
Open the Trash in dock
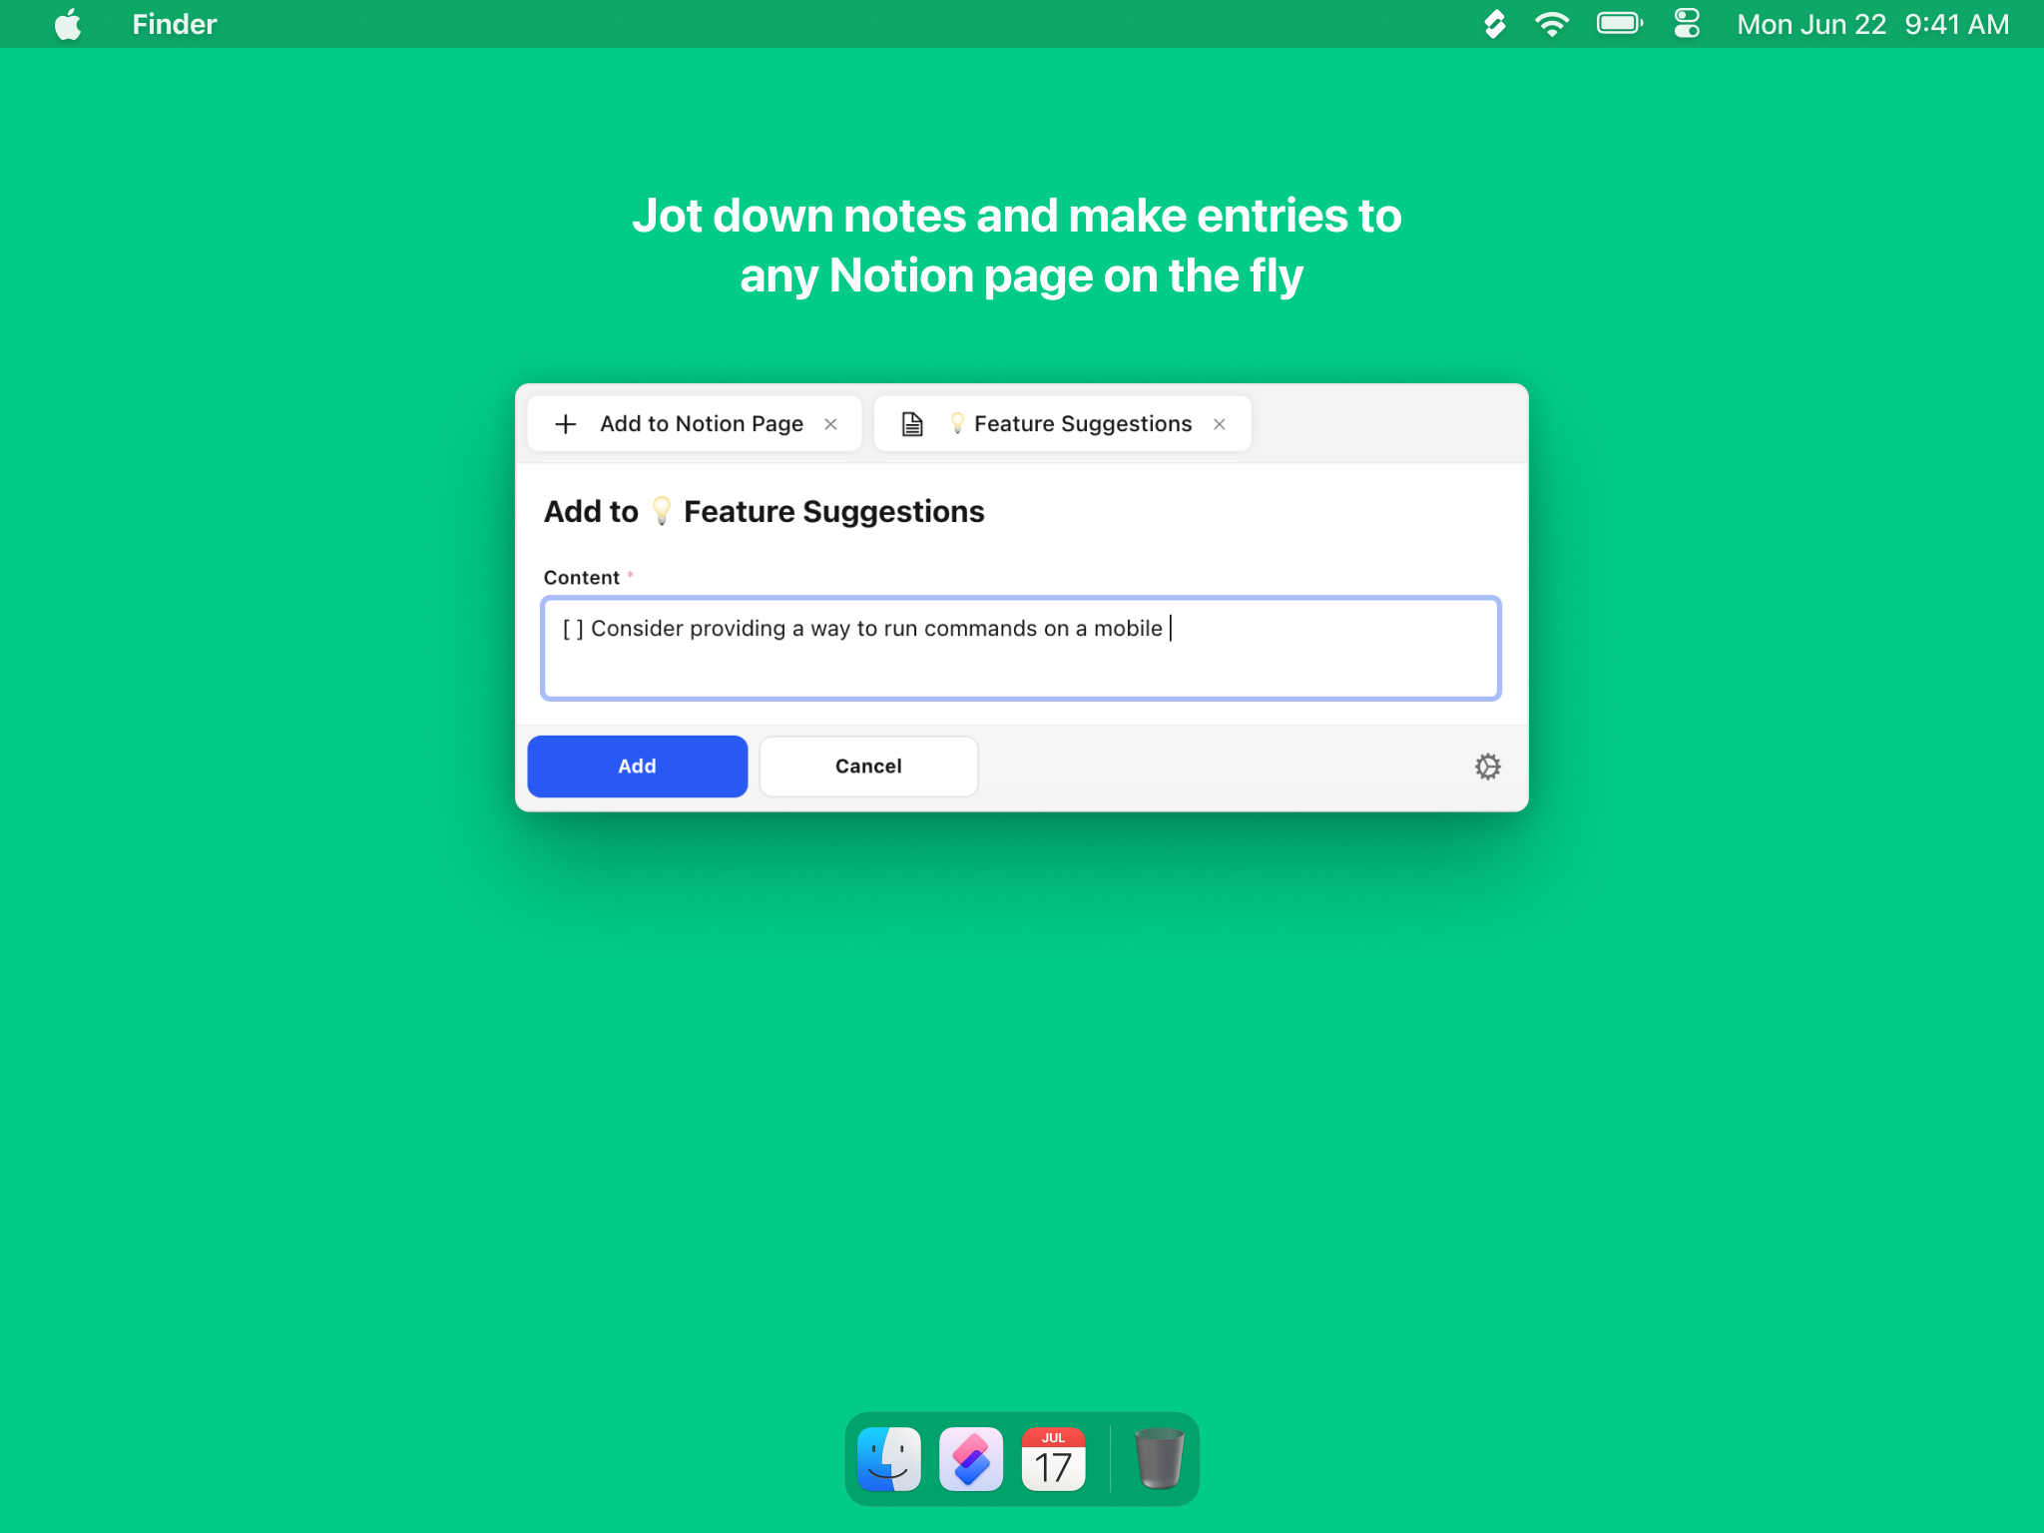pos(1159,1459)
